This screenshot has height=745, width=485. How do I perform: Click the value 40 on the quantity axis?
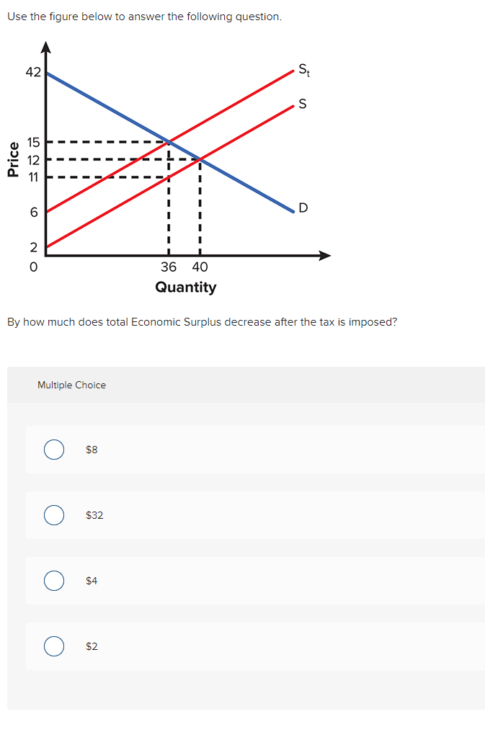coord(200,267)
